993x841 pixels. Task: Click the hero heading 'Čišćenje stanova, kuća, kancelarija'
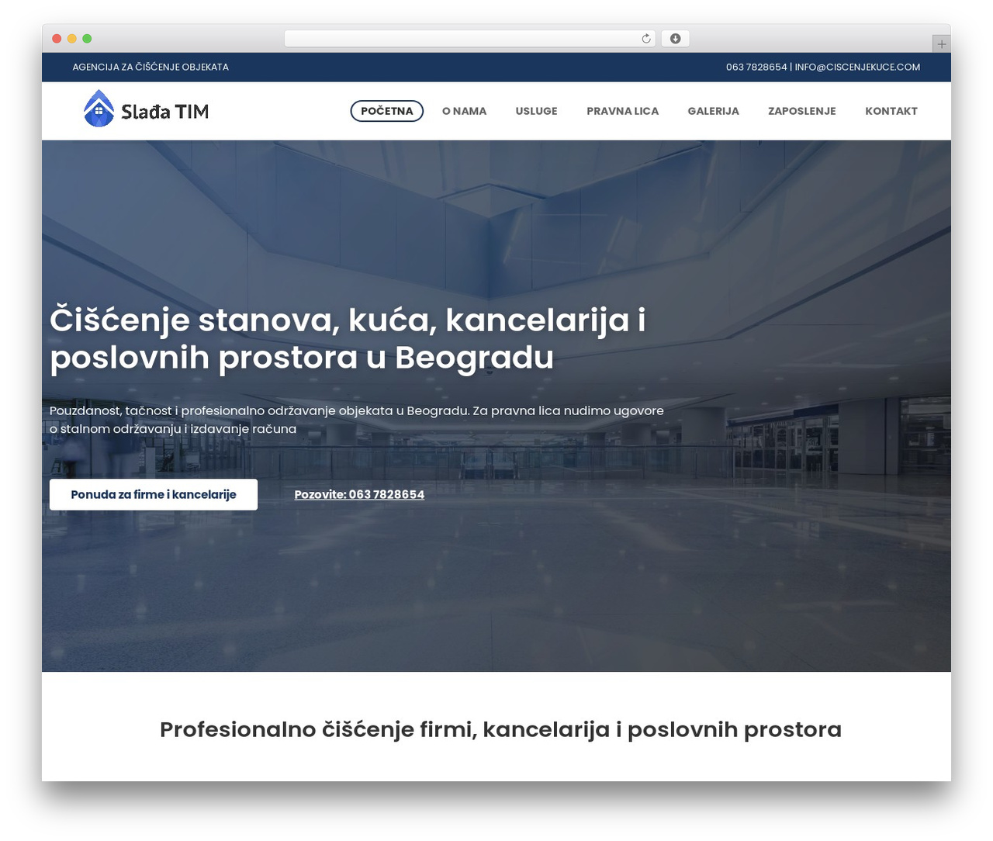click(x=348, y=338)
